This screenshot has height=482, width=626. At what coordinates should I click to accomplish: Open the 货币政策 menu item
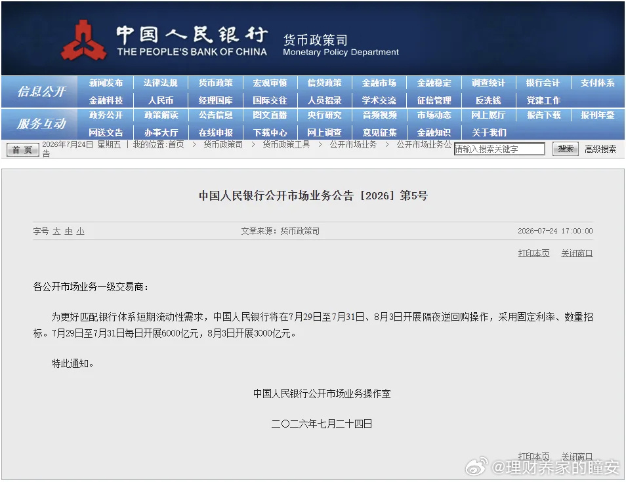(x=216, y=83)
